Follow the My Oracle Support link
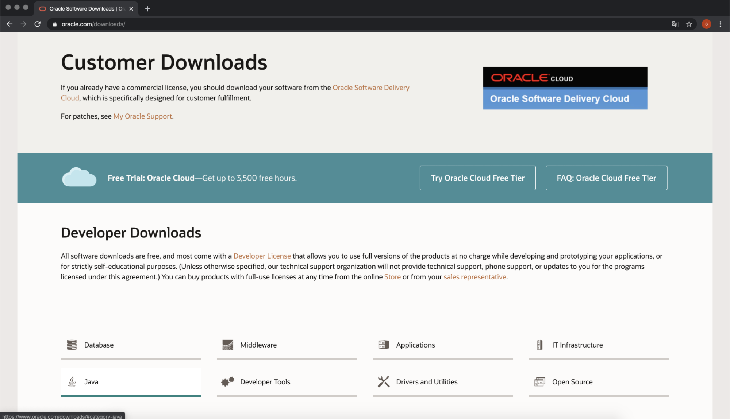This screenshot has width=730, height=419. pos(142,116)
